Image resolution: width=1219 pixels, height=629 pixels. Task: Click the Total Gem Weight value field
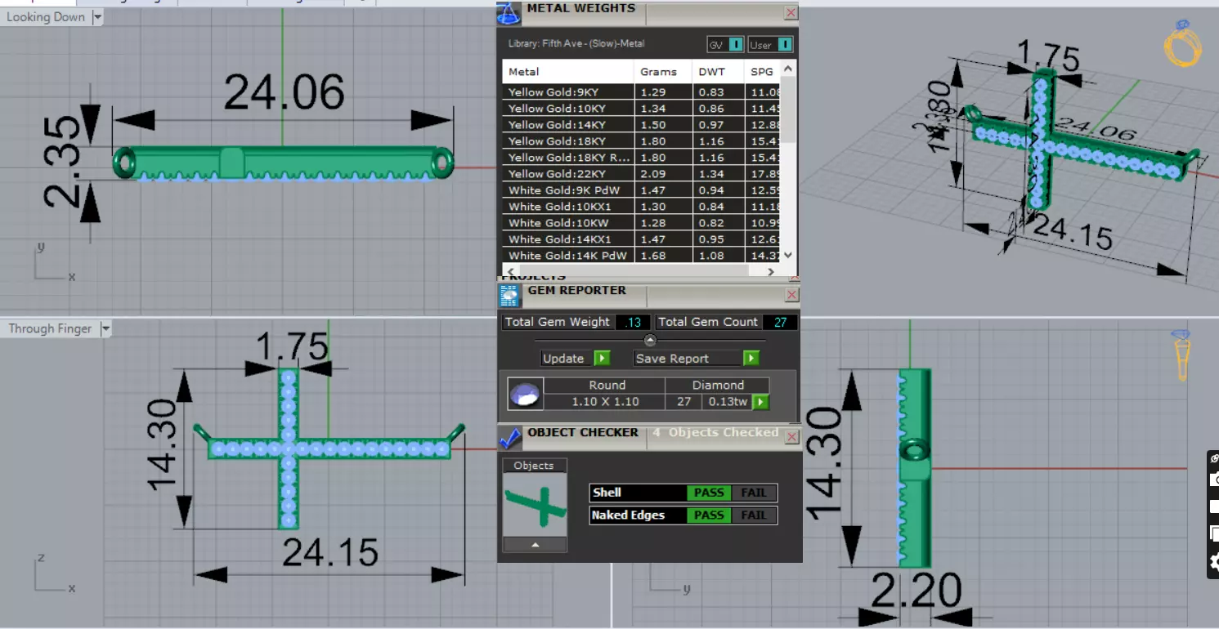(632, 322)
